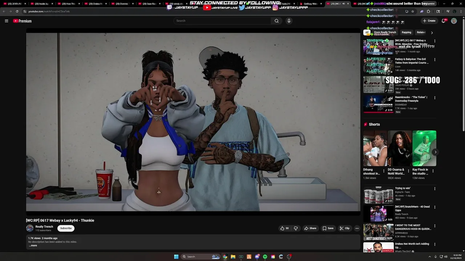Click the search magnifier button
The width and height of the screenshot is (465, 261).
click(x=276, y=21)
